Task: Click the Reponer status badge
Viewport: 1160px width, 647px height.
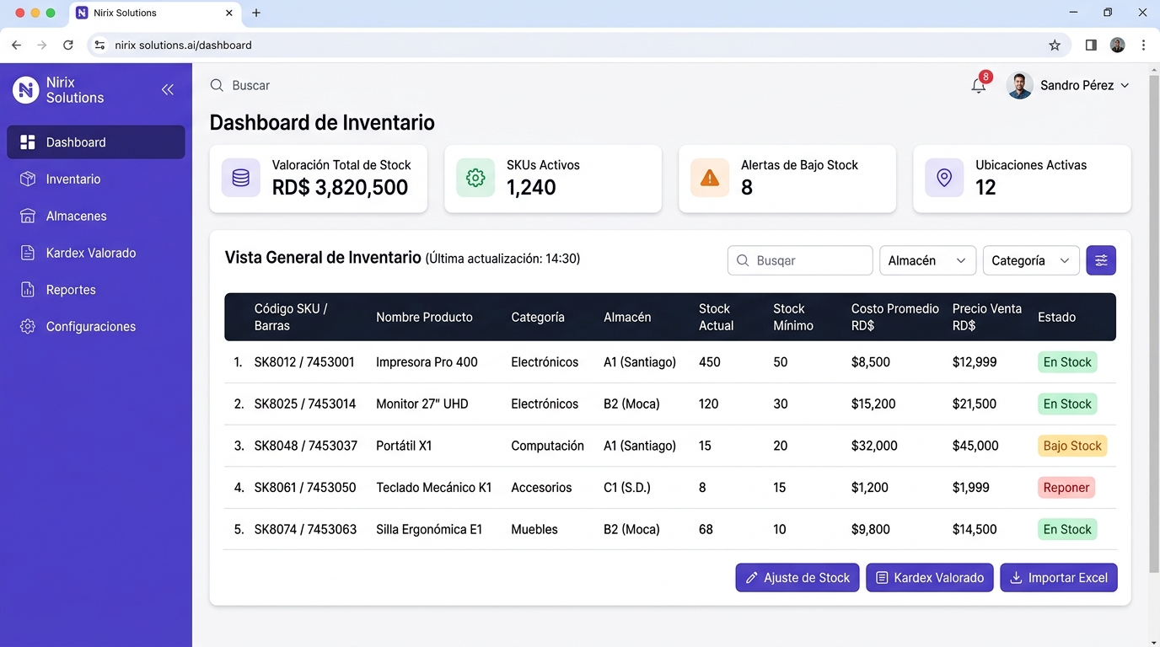Action: [x=1066, y=488]
